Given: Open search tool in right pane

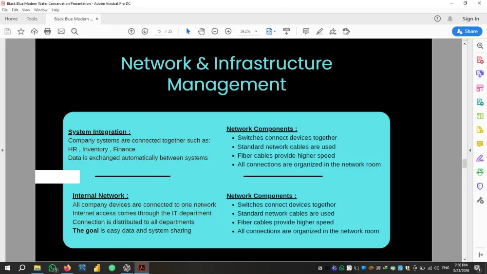Looking at the screenshot, I should 480,46.
